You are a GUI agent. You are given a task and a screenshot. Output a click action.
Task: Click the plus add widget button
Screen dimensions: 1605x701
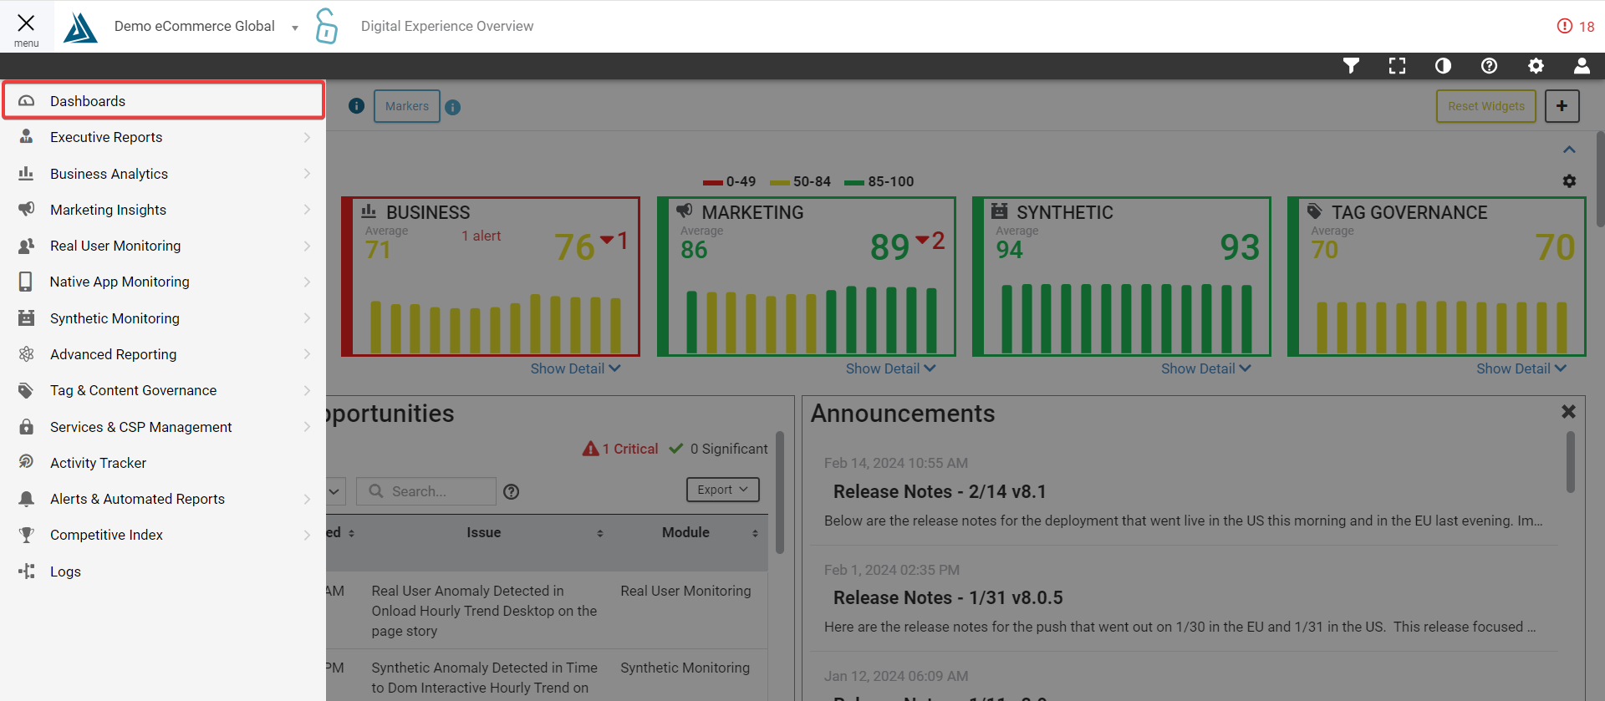coord(1562,106)
